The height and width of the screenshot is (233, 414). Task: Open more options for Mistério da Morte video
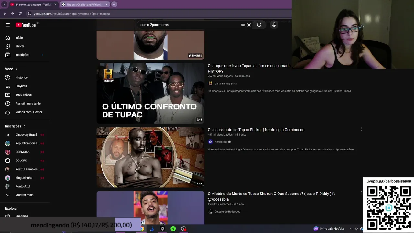362,193
